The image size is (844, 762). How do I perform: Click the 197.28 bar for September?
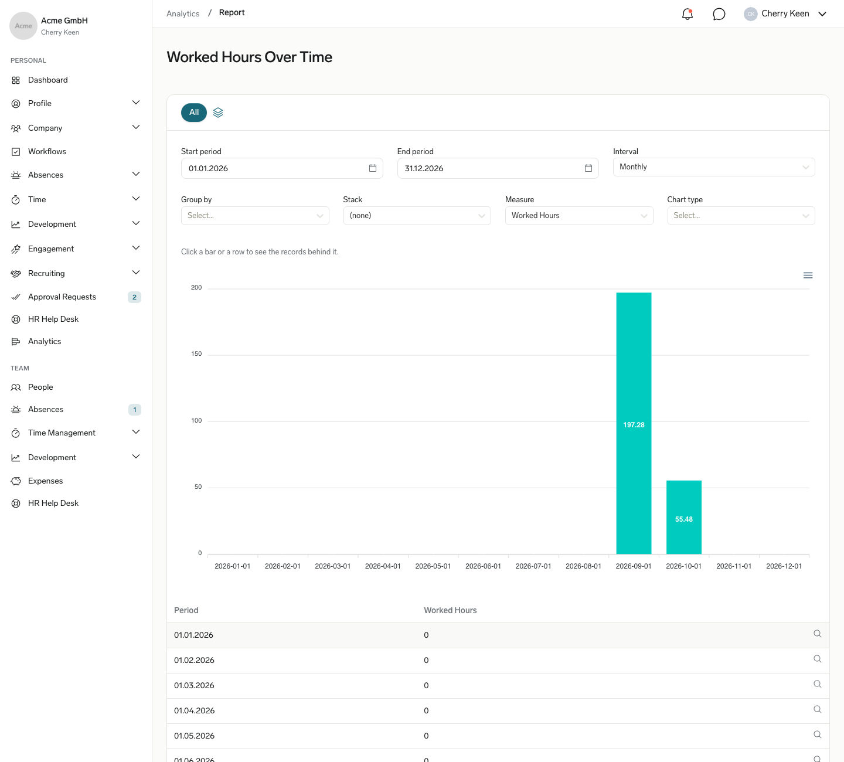pos(634,423)
